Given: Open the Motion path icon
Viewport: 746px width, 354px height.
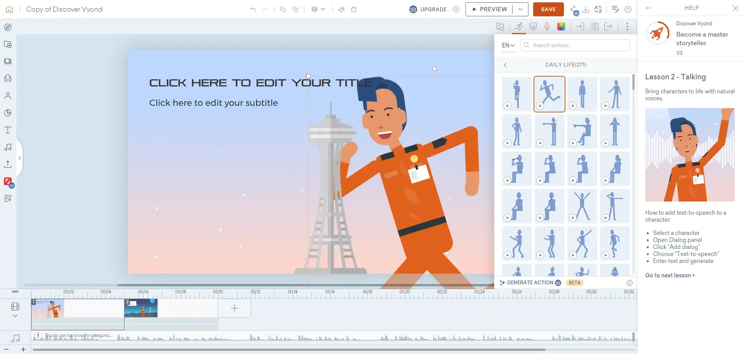Looking at the screenshot, I should coord(594,26).
